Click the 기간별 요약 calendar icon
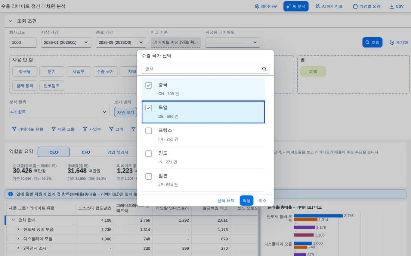411x256 pixels. (x=355, y=6)
